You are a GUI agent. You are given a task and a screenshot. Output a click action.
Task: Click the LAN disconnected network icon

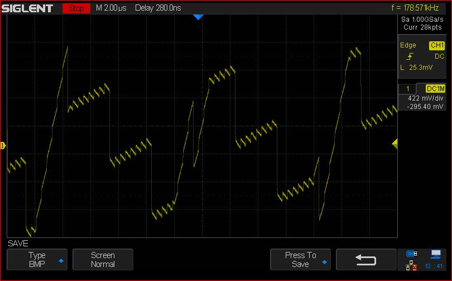point(411,265)
